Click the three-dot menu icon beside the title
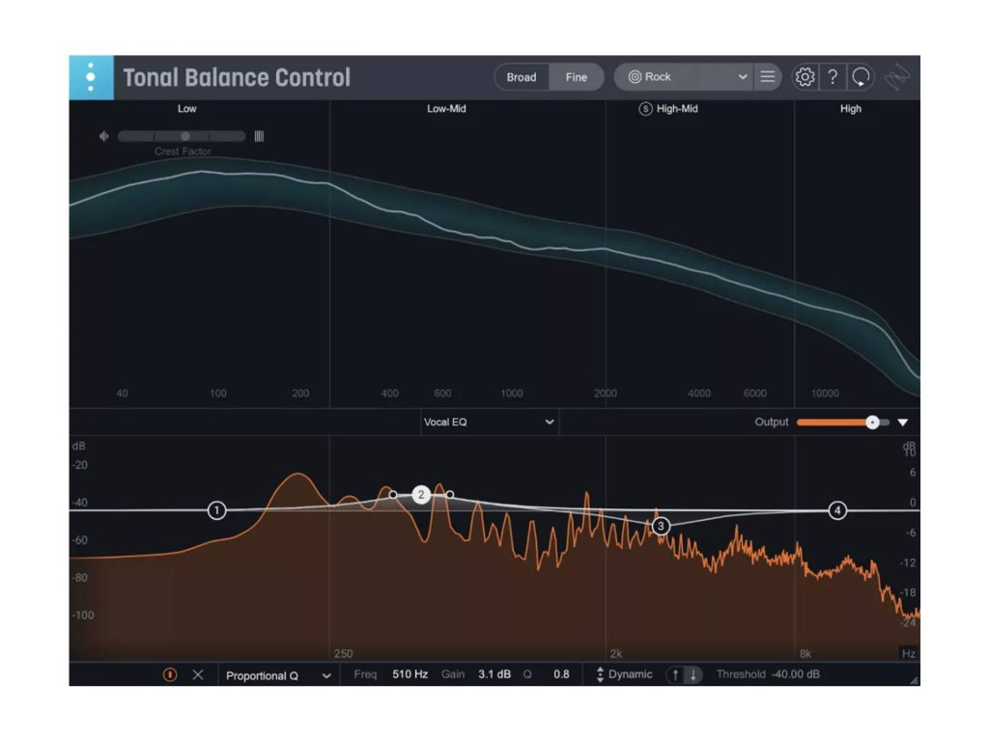 pyautogui.click(x=90, y=77)
